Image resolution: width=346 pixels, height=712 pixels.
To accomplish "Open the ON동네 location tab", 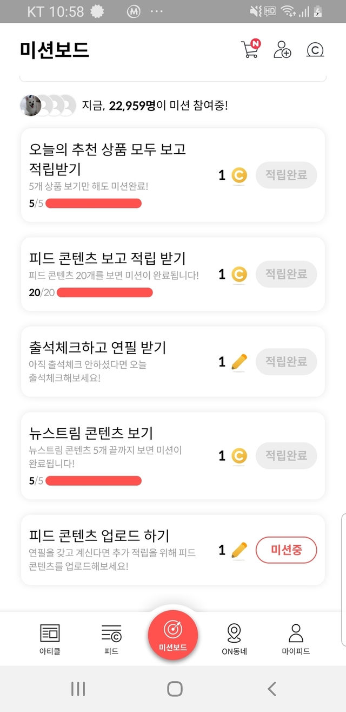I will (x=234, y=639).
